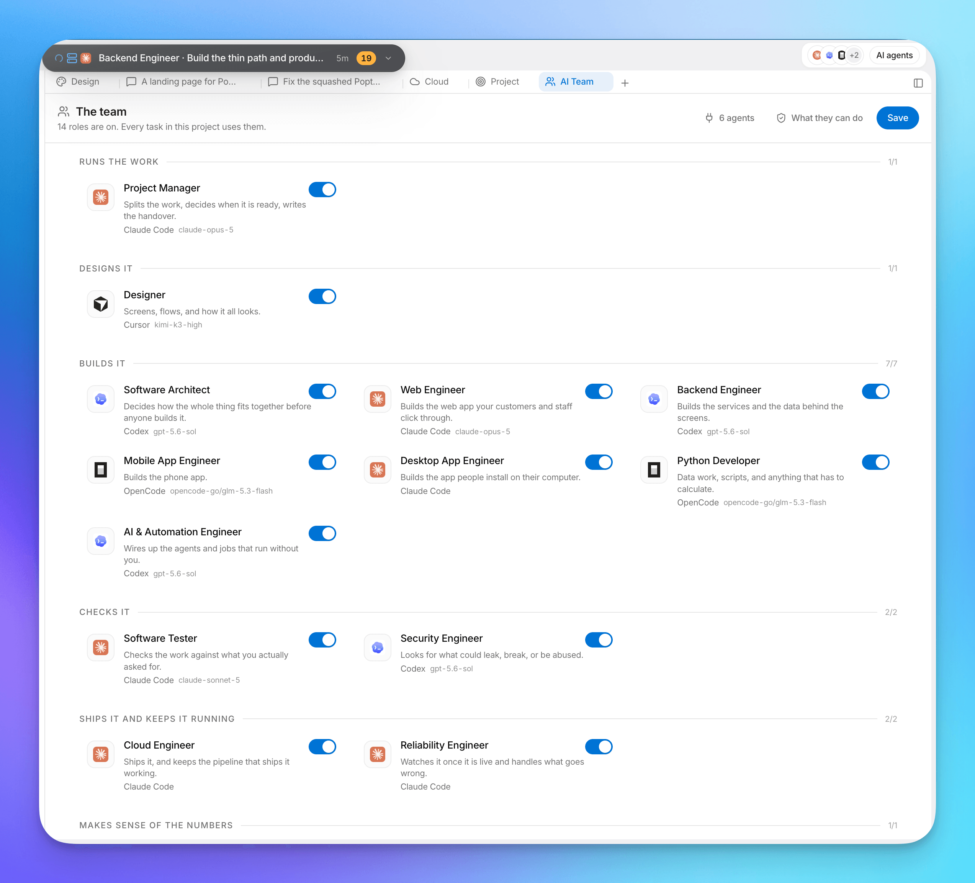This screenshot has height=883, width=975.
Task: Click the kimi-k3-high model label
Action: click(x=178, y=325)
